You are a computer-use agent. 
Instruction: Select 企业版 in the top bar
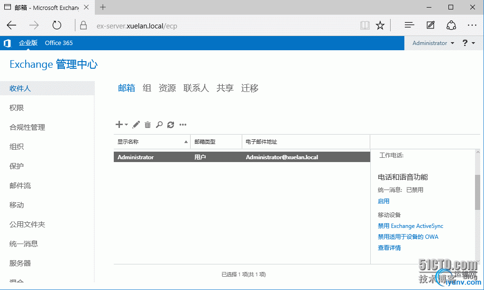[28, 43]
